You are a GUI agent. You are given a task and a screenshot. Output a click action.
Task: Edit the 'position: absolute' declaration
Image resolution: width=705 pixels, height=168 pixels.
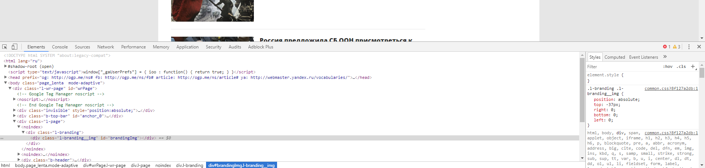617,99
